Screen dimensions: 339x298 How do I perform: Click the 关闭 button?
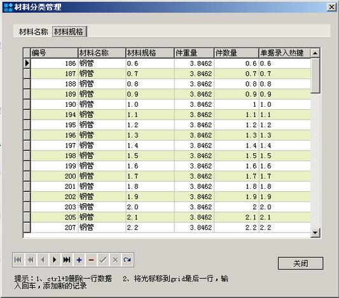[x=300, y=263]
